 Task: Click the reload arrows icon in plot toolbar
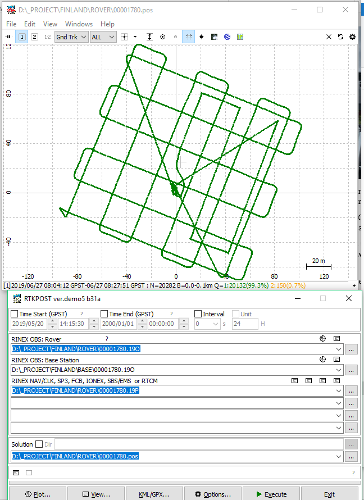pos(340,37)
